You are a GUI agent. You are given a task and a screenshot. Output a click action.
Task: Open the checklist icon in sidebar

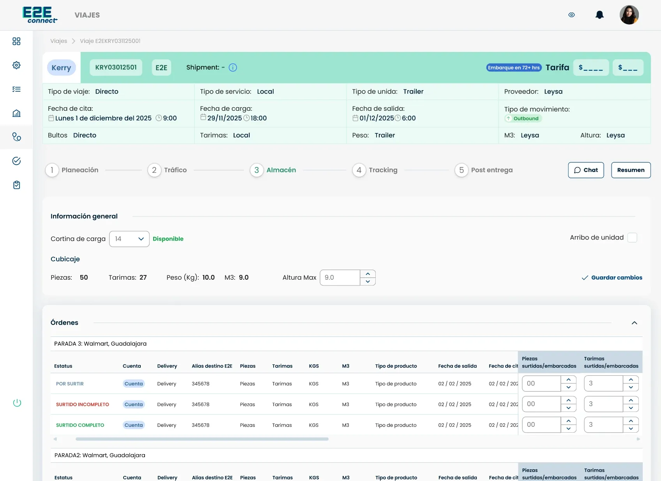click(16, 89)
